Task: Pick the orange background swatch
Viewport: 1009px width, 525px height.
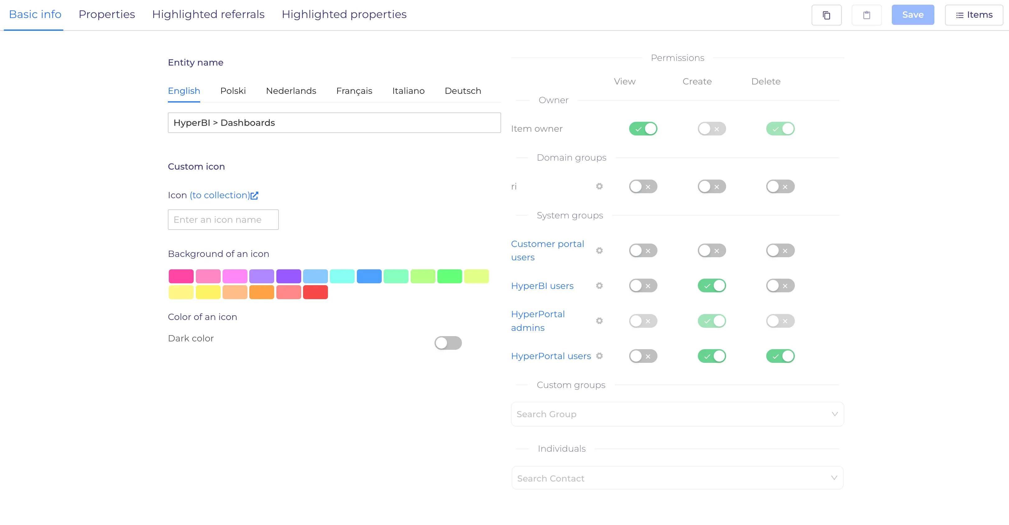Action: tap(262, 292)
